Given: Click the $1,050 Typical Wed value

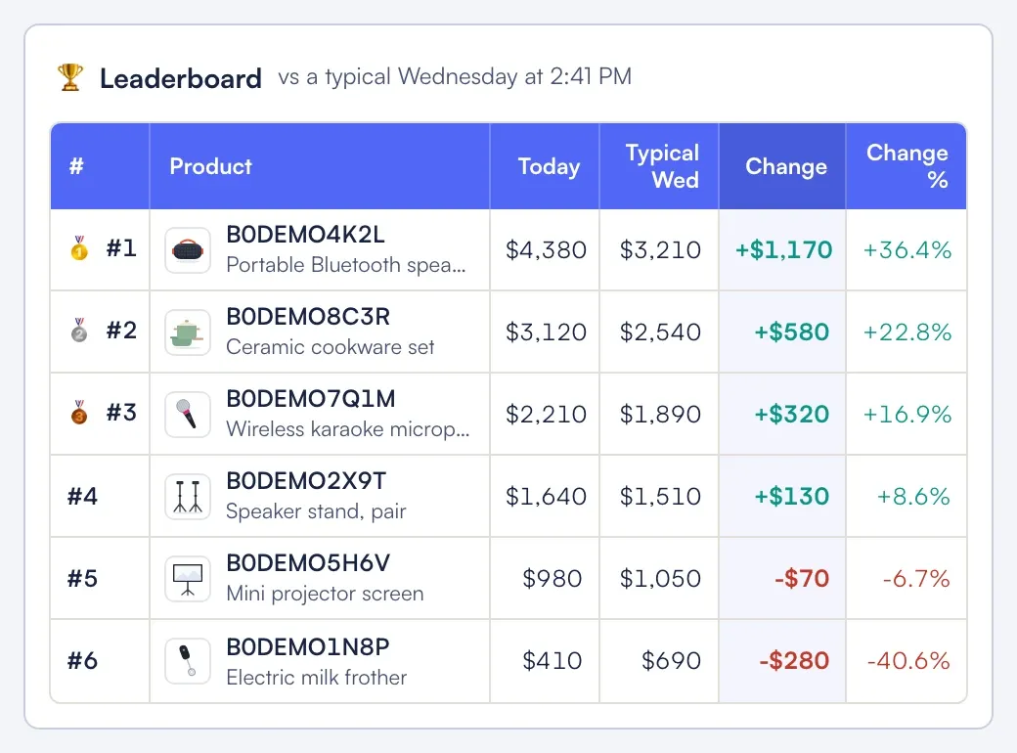Looking at the screenshot, I should click(x=660, y=579).
